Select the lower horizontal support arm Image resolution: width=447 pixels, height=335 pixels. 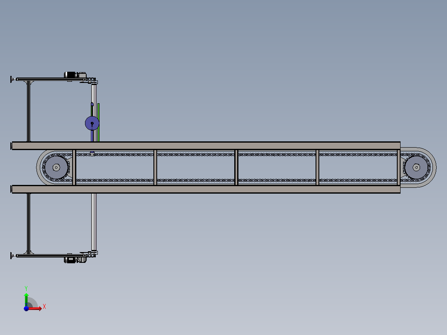click(51, 256)
